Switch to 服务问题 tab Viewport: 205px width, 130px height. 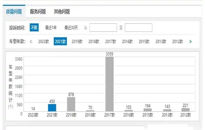[x=38, y=12]
